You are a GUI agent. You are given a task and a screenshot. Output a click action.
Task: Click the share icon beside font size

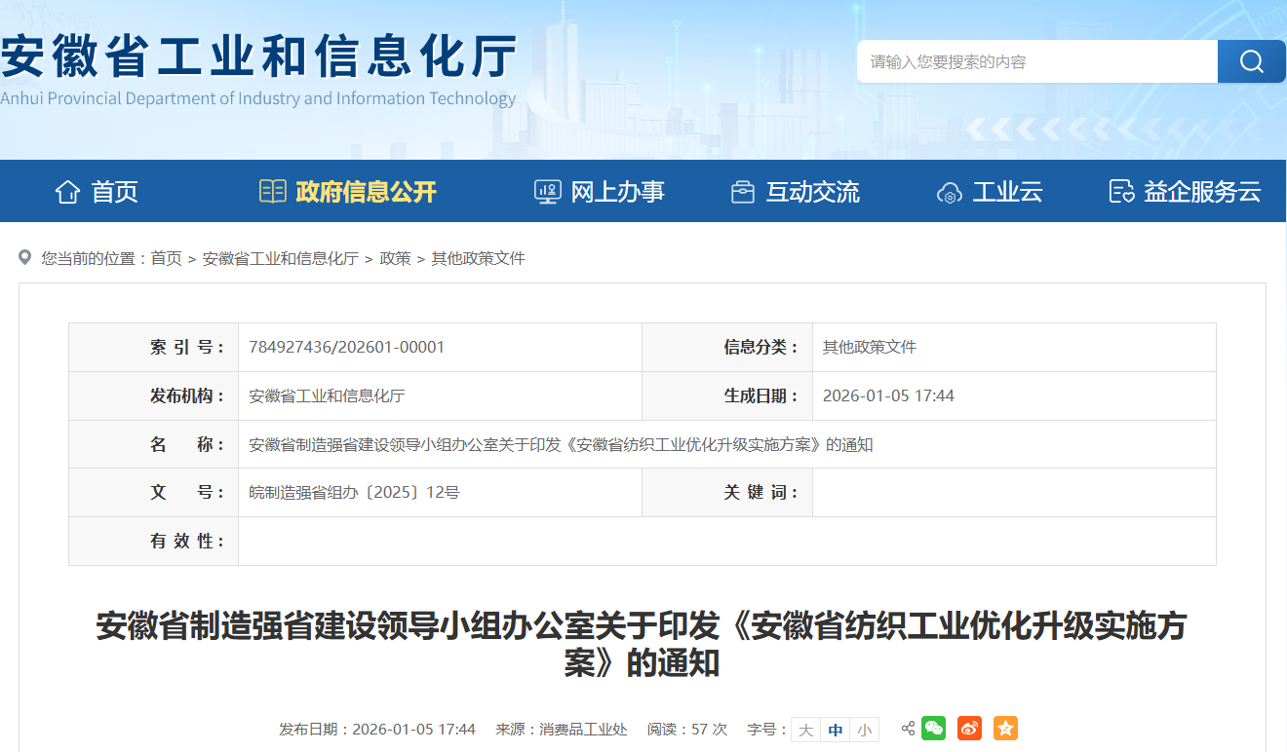tap(908, 729)
